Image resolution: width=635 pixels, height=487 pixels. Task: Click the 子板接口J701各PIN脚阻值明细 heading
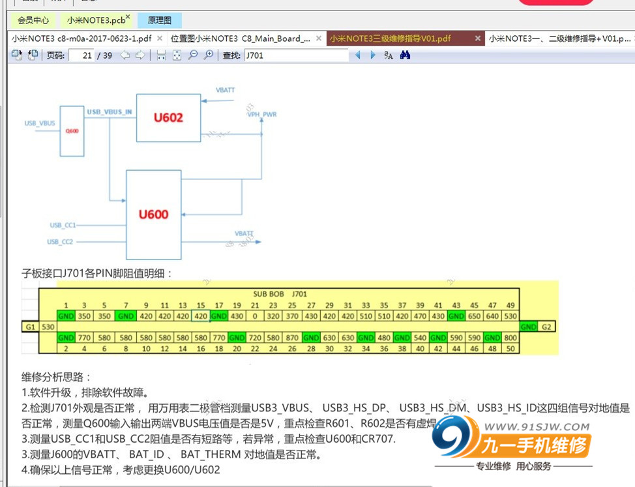pos(97,274)
